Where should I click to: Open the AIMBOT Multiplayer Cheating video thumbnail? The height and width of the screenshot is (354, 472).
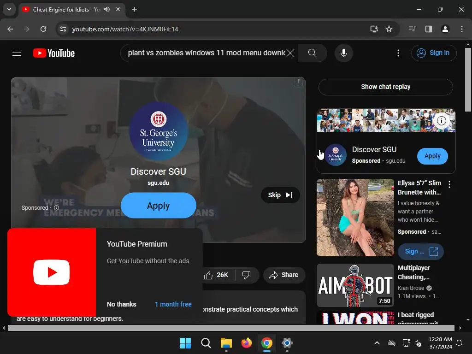355,285
